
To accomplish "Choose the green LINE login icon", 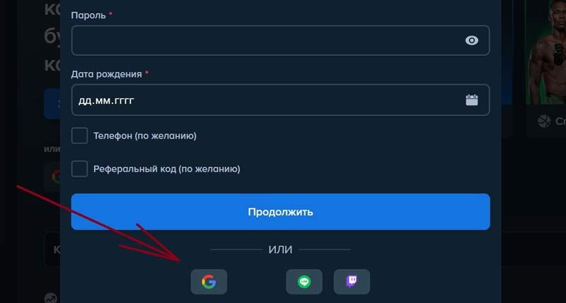I will pos(304,282).
